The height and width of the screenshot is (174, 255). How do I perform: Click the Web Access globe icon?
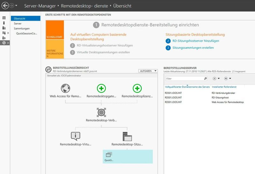[66, 88]
